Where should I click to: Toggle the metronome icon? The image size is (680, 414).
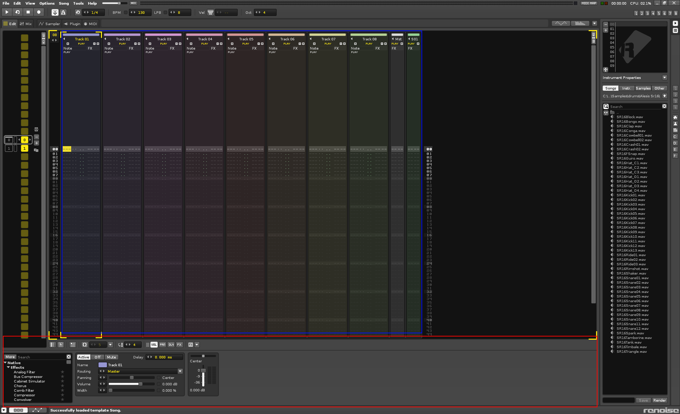point(63,12)
